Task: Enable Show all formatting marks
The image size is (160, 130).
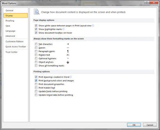Action: pos(36,66)
